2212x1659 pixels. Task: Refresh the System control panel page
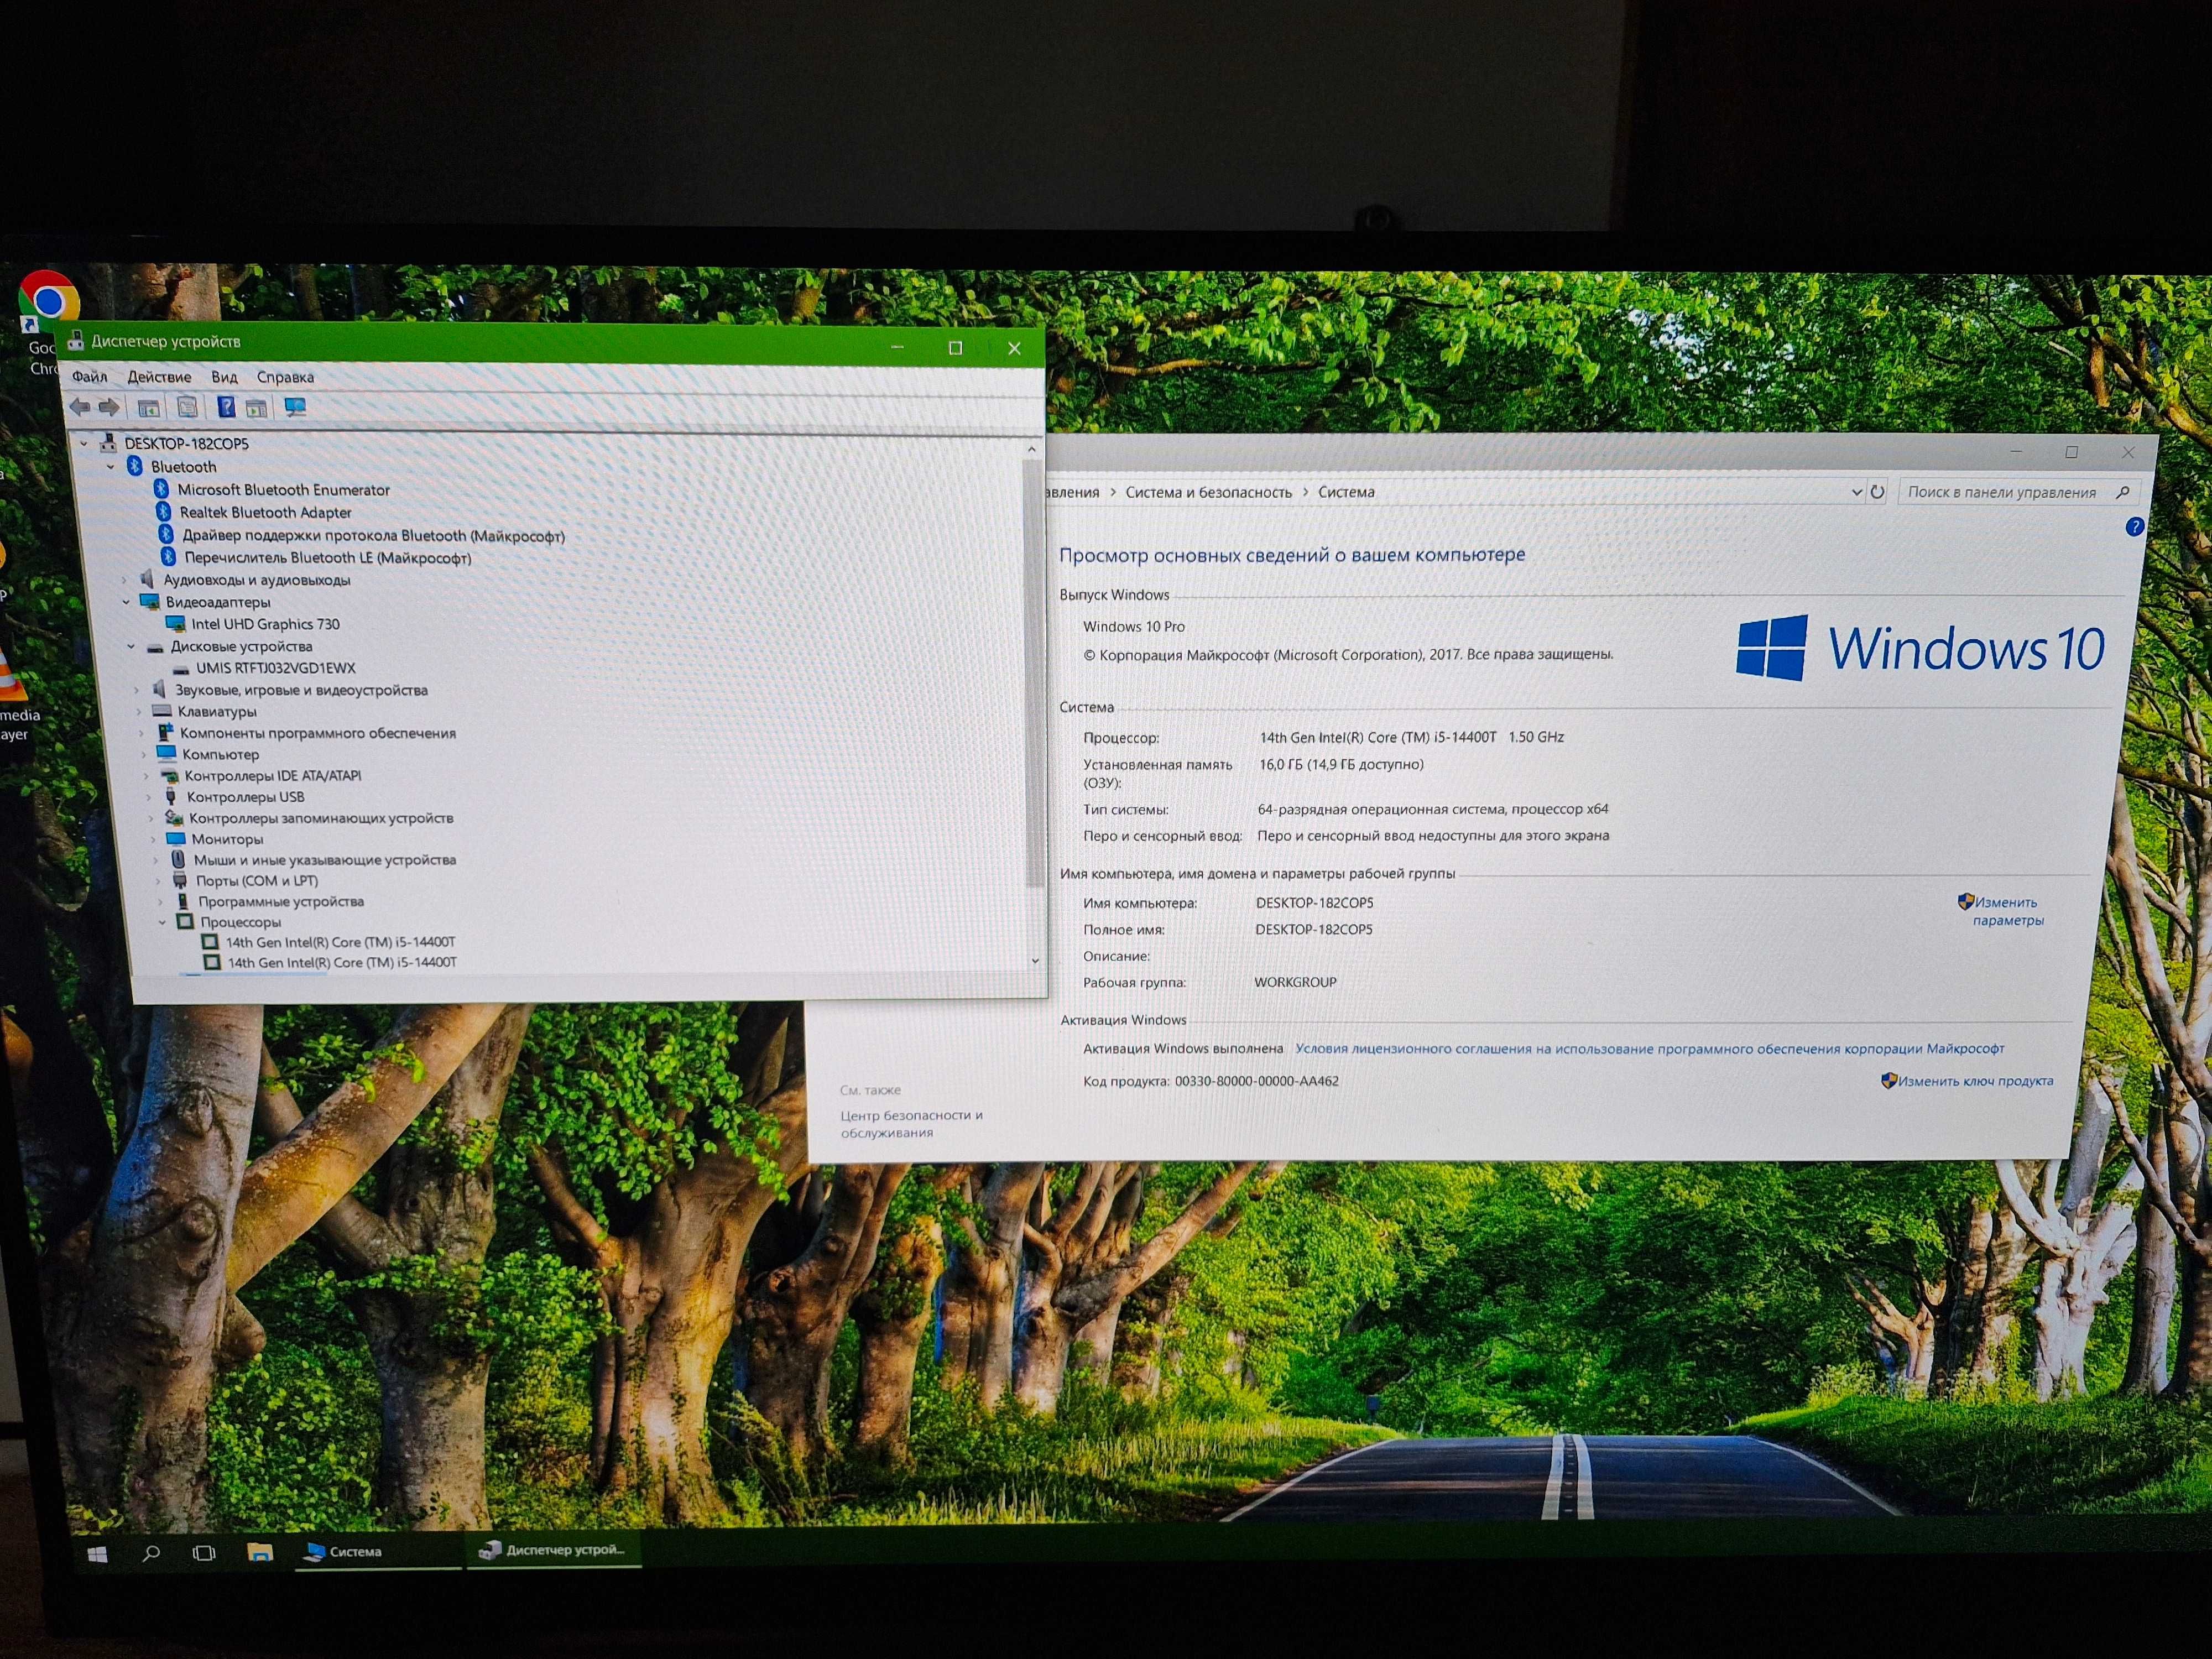coord(1877,492)
